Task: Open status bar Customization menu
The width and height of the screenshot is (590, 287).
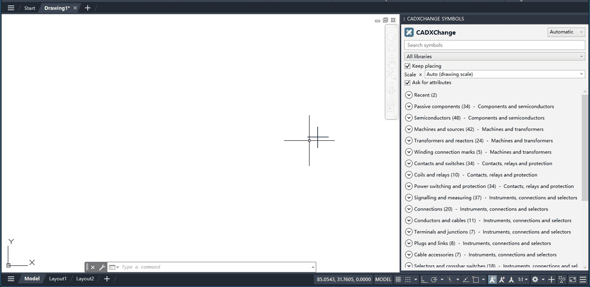Action: [x=582, y=279]
